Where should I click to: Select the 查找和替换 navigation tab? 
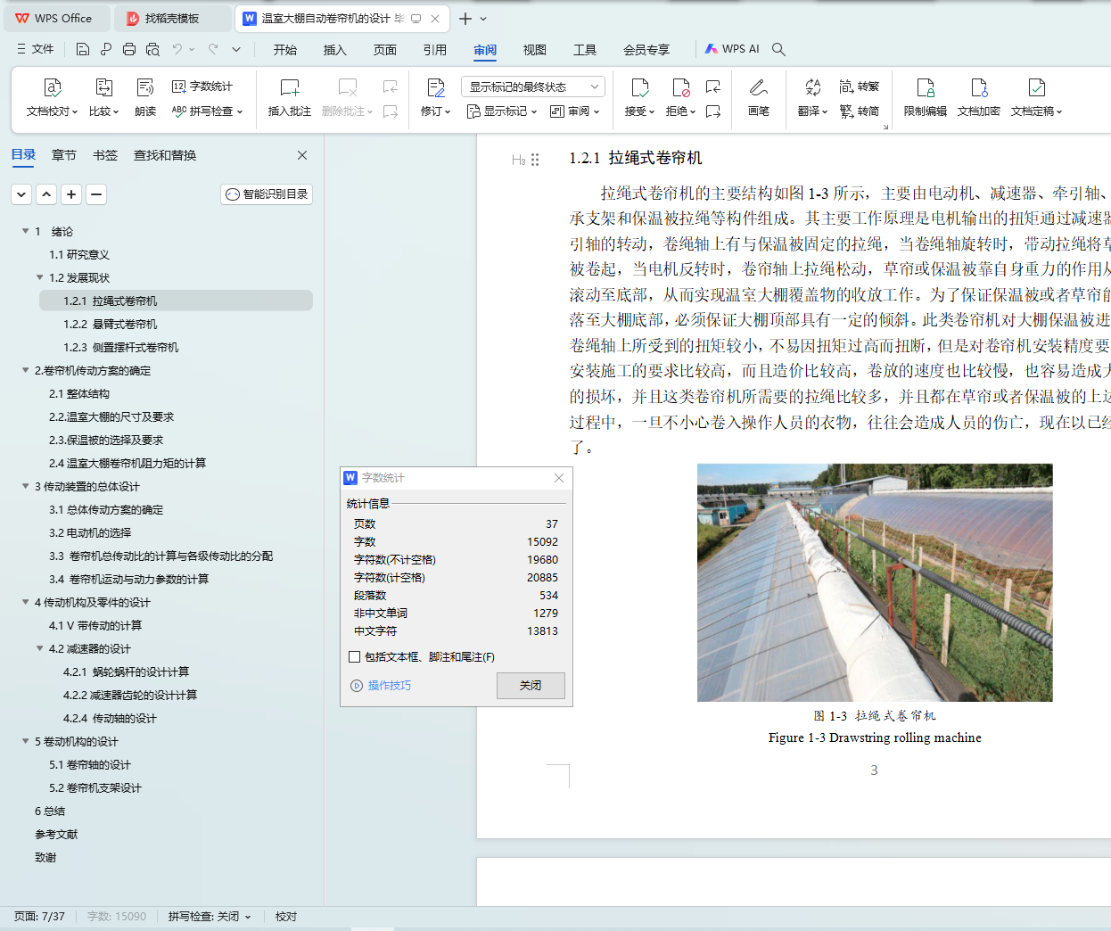tap(165, 155)
